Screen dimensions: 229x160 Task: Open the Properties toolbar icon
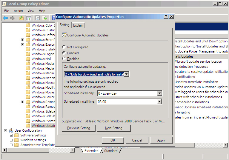click(x=37, y=18)
